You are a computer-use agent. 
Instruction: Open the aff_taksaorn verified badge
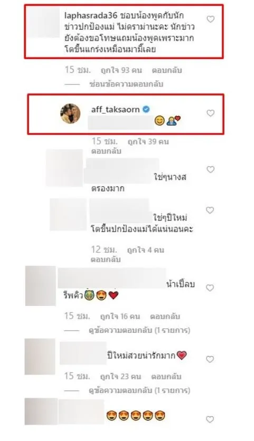click(146, 109)
